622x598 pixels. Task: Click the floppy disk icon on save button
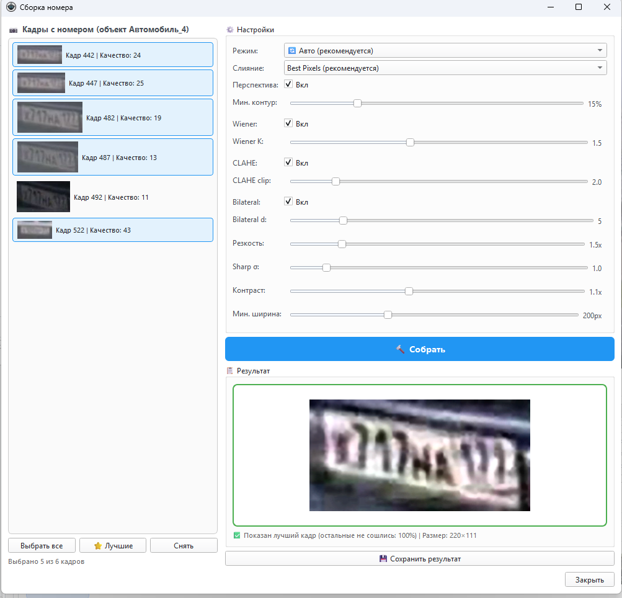pyautogui.click(x=383, y=559)
